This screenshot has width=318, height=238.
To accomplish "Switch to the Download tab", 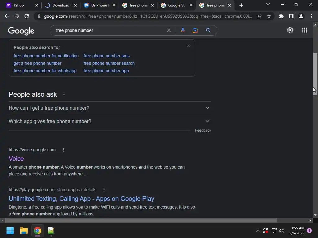I will click(x=61, y=5).
